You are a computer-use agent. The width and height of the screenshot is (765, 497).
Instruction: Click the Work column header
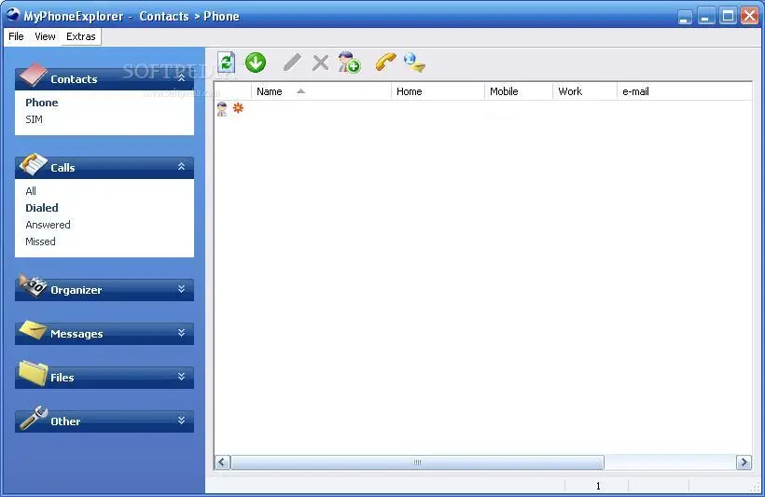tap(585, 91)
